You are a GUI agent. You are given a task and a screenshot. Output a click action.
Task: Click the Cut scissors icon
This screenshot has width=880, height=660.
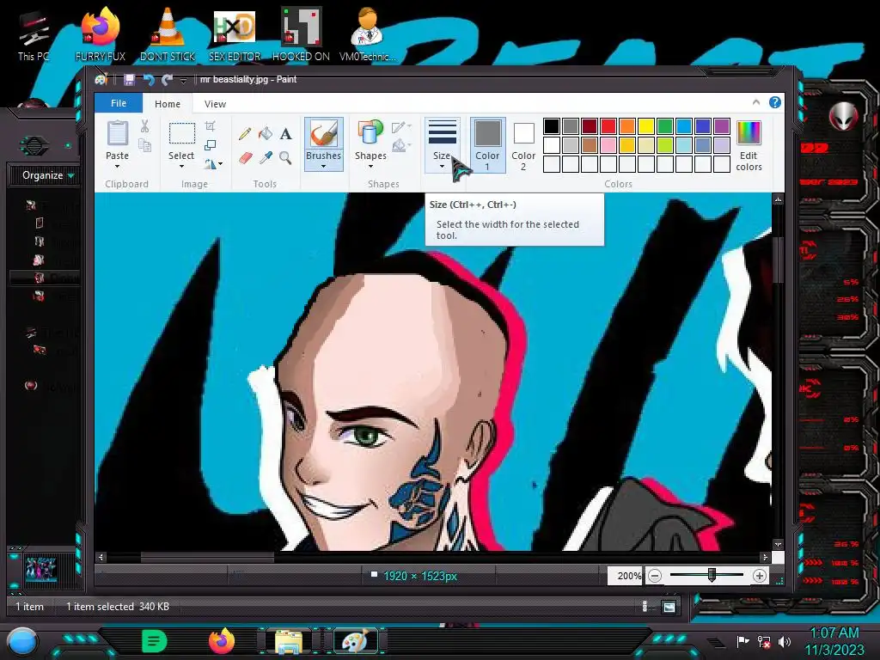pos(144,126)
